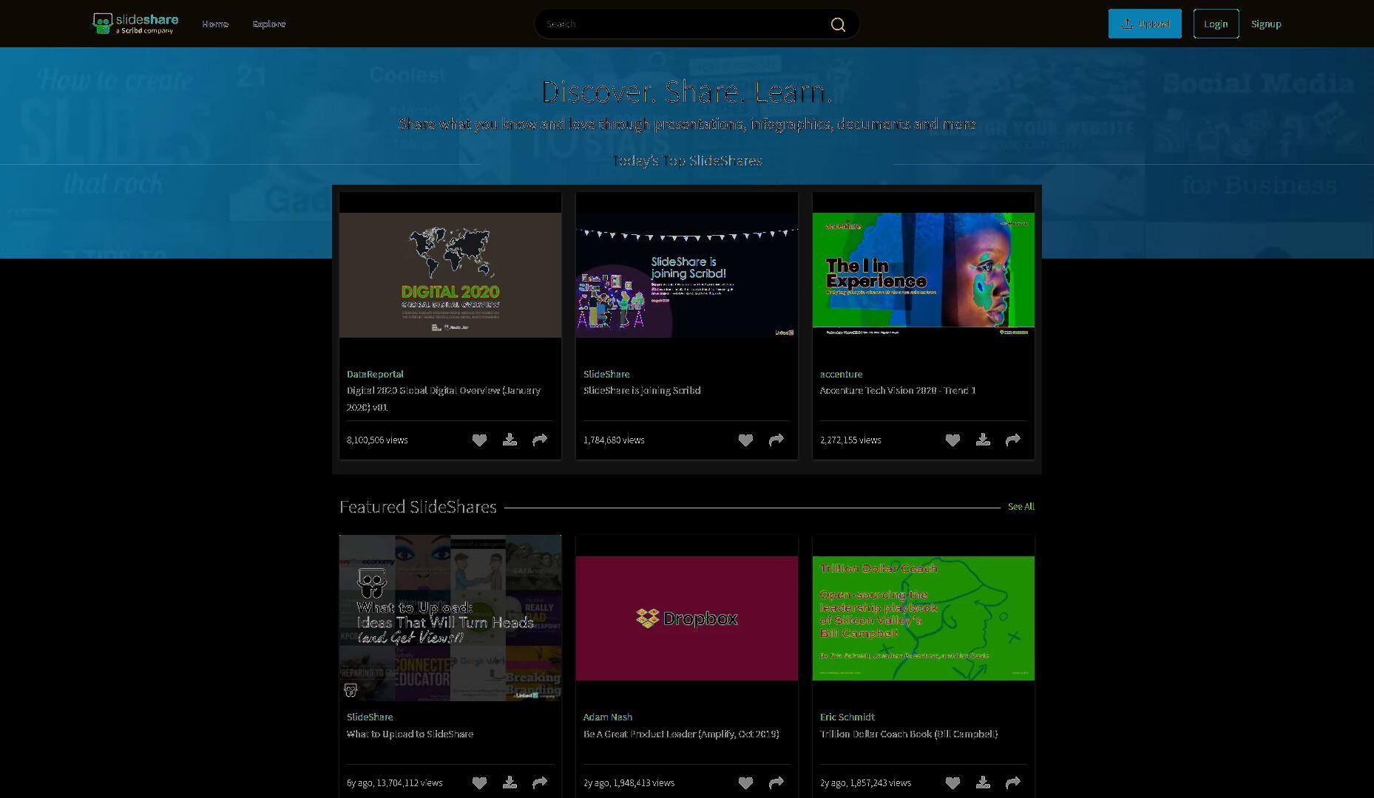Open title What to Upload to SlideShare

tap(410, 734)
